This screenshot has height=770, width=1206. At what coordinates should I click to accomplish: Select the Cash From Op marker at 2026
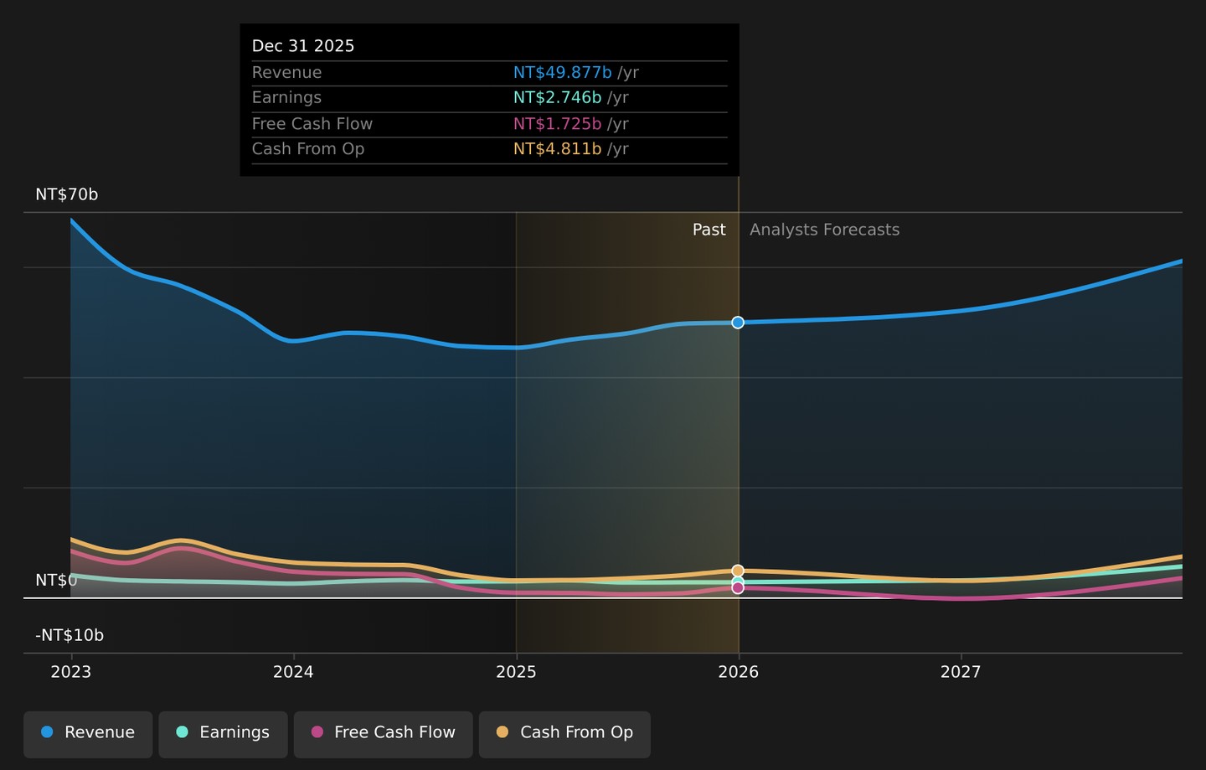(738, 571)
